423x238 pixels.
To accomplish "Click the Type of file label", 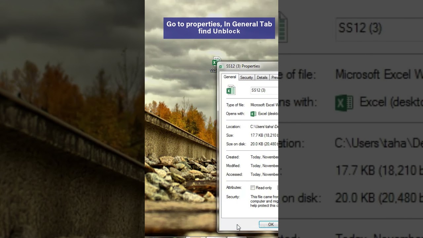I will [235, 105].
